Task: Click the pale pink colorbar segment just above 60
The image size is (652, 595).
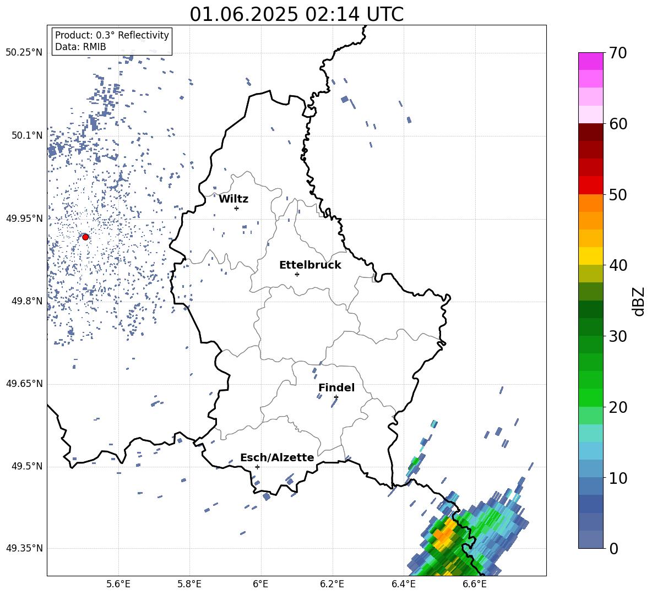Action: tap(590, 114)
